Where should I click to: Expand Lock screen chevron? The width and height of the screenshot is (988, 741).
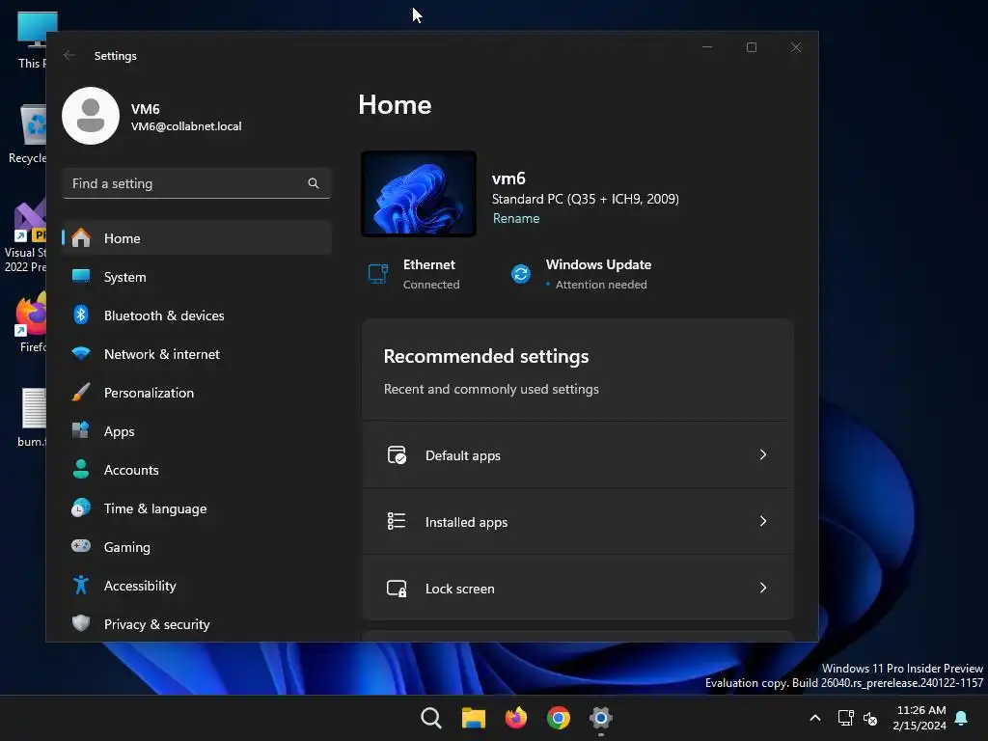point(763,588)
